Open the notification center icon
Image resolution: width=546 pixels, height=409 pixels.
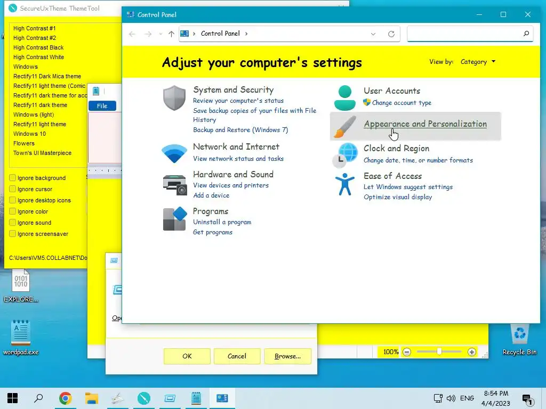[x=527, y=399]
